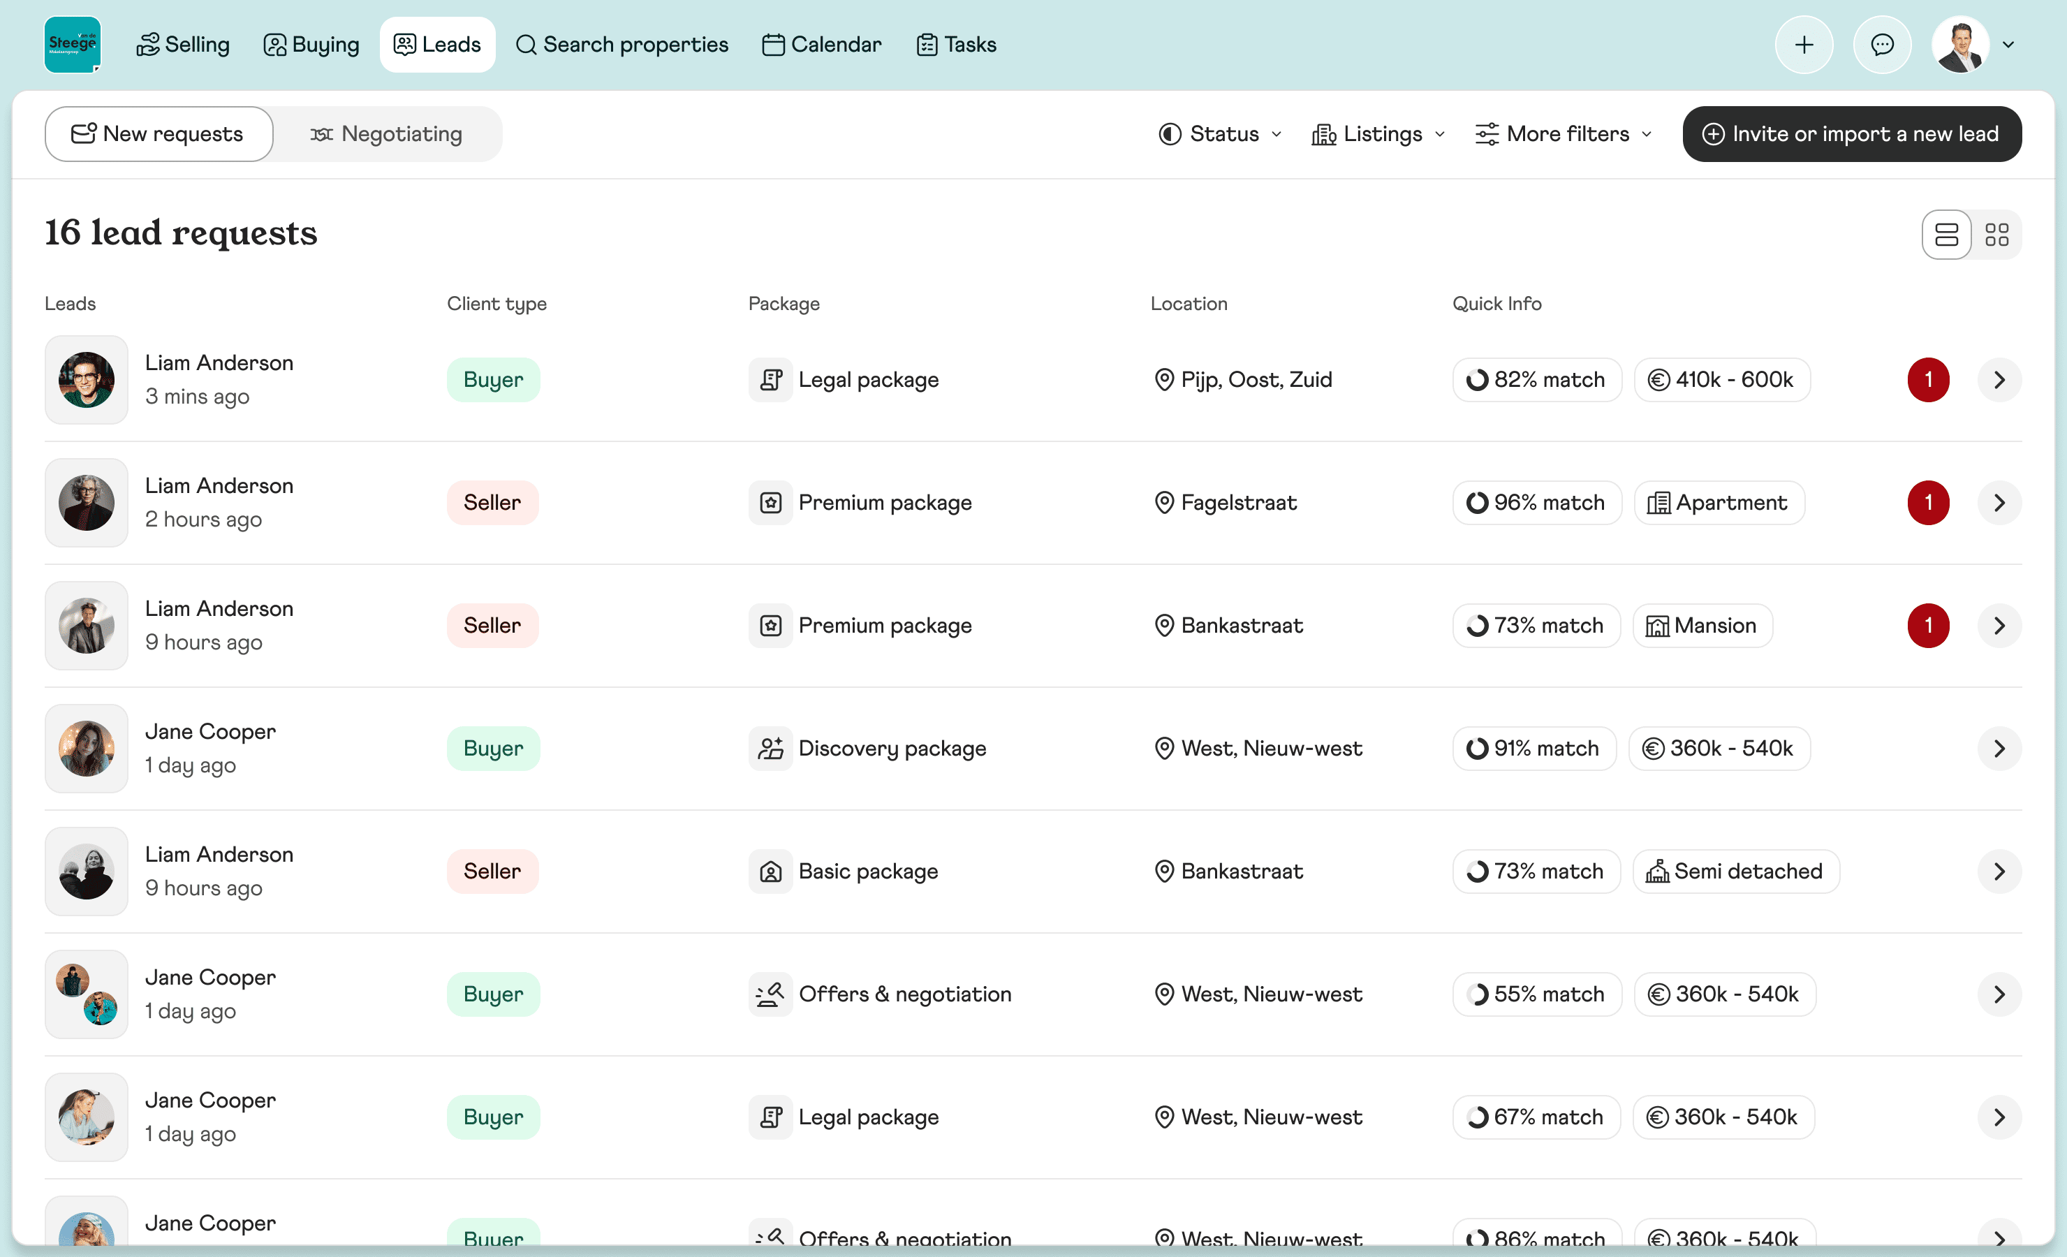Viewport: 2067px width, 1257px height.
Task: Open Search properties
Action: [621, 45]
